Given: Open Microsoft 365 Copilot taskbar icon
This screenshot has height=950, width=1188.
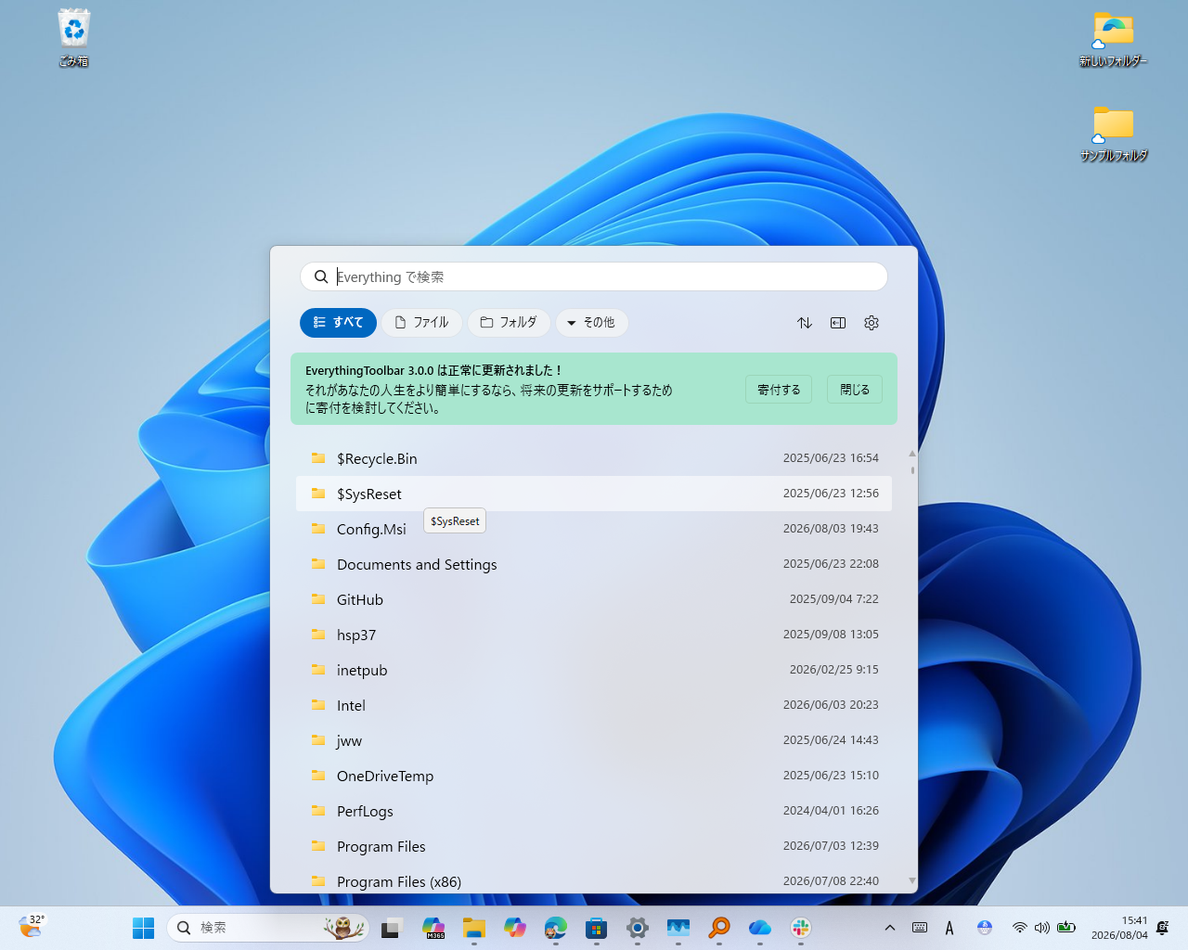Looking at the screenshot, I should click(x=433, y=928).
